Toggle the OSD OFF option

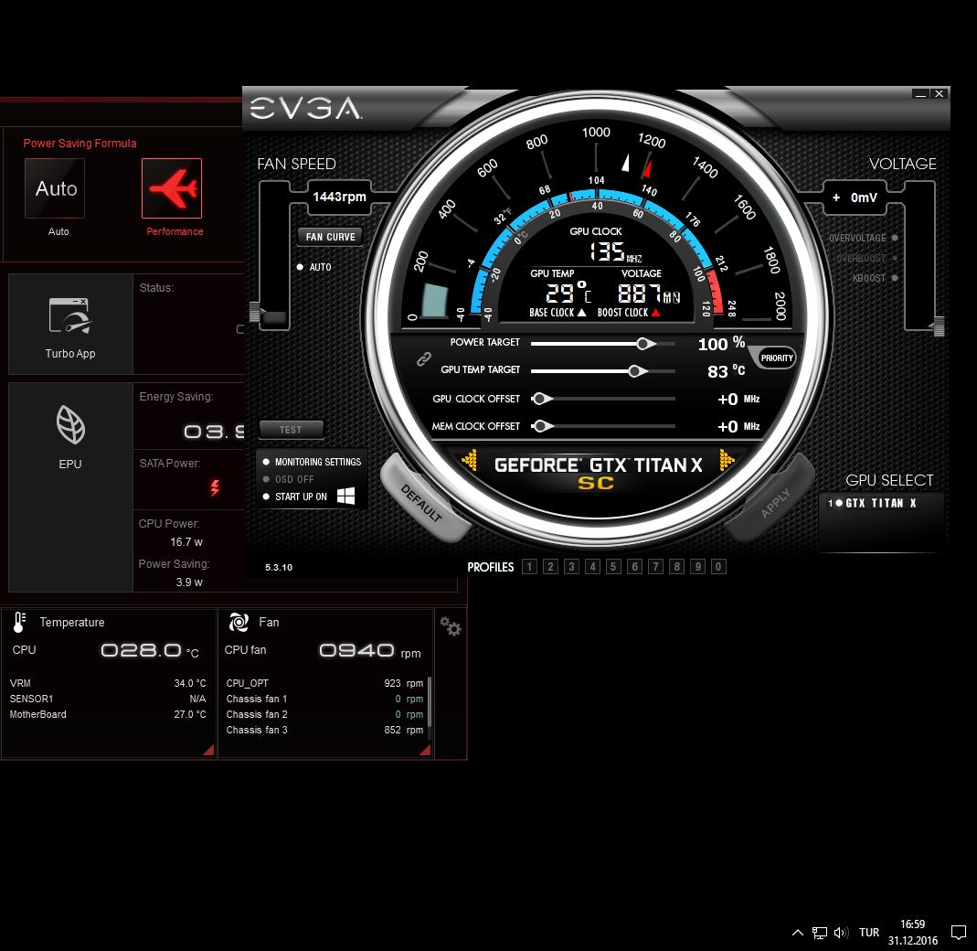point(289,479)
